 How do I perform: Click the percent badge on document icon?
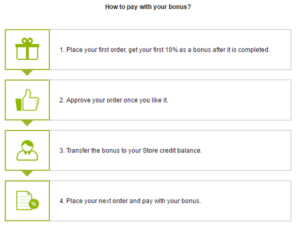[34, 204]
